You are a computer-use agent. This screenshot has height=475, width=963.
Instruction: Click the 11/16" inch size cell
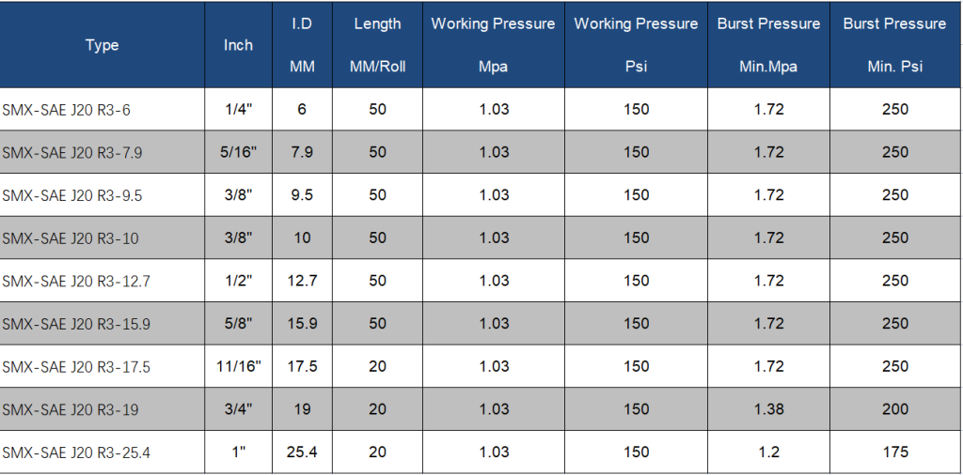tap(238, 366)
